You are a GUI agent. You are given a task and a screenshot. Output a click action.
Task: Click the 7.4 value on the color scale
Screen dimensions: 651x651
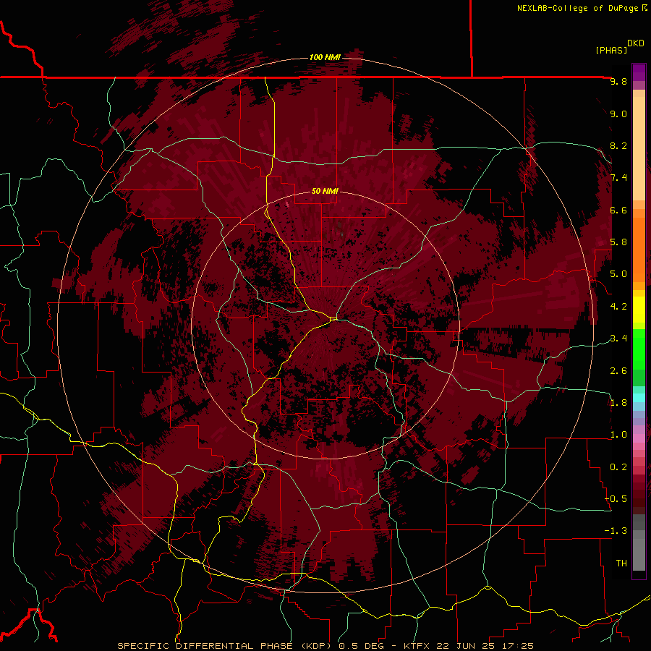tap(618, 178)
